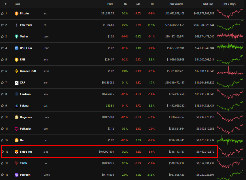This screenshot has height=180, width=246.
Task: Favorite Bitcoin with its star
Action: (x=2, y=14)
